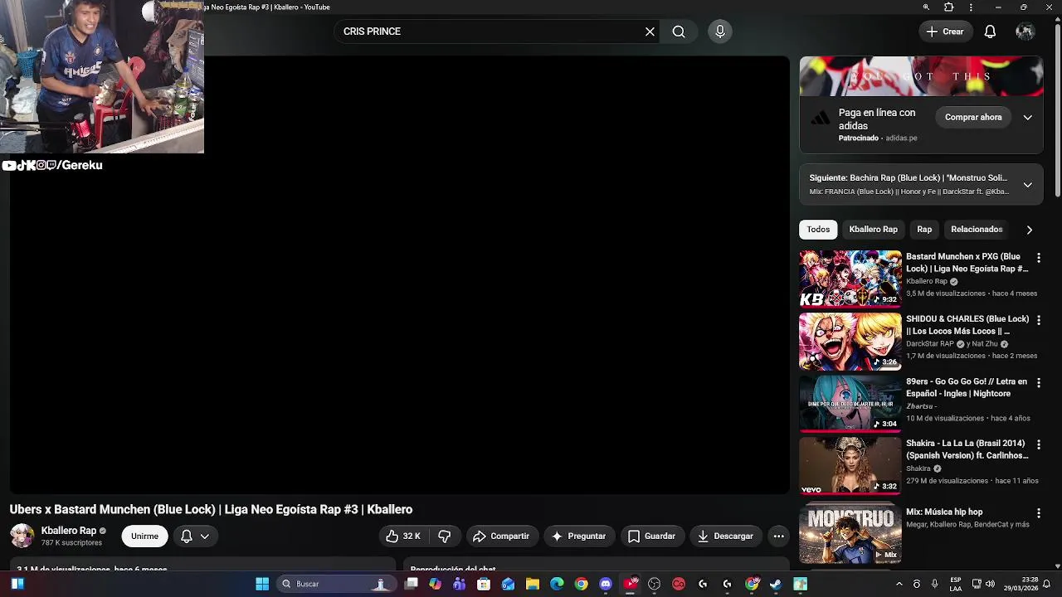This screenshot has height=597, width=1062.
Task: Open the subscription notification bell dropdown
Action: [x=195, y=536]
